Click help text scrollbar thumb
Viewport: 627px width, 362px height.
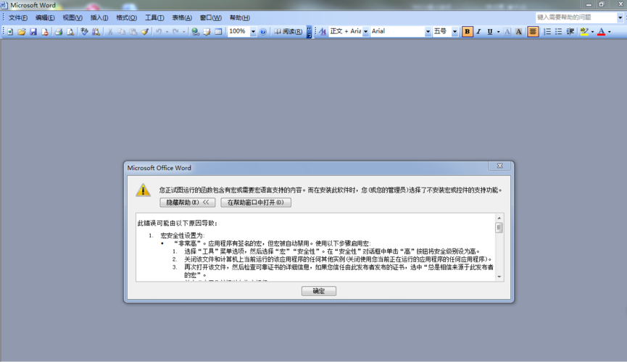tap(499, 228)
